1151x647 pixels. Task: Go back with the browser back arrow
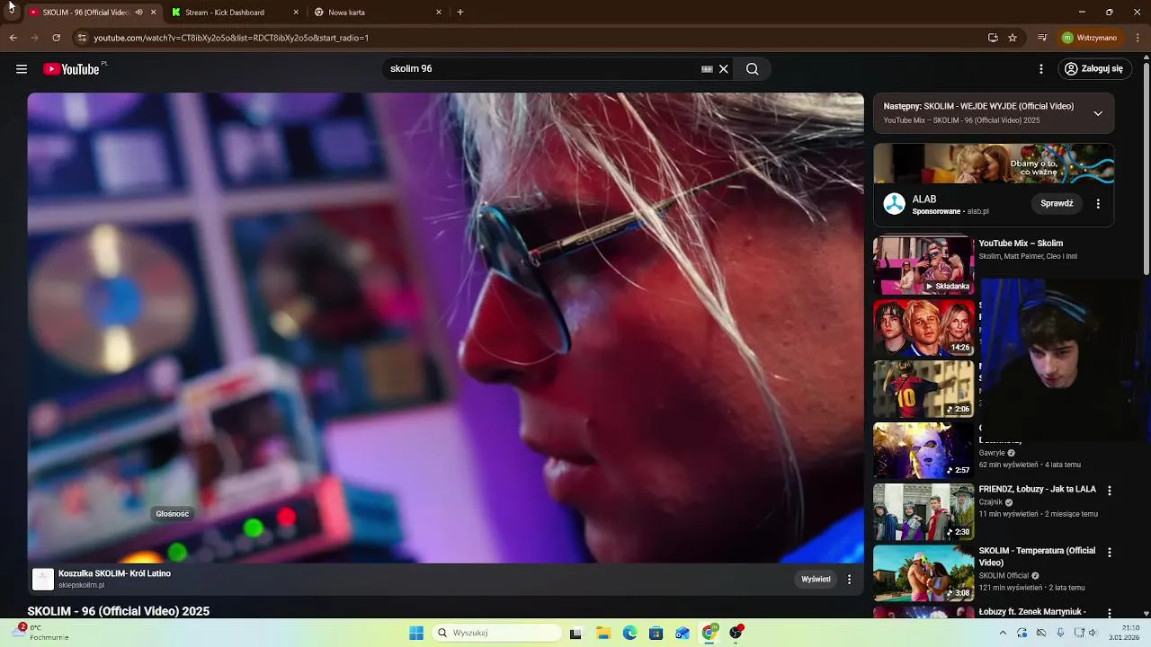pos(13,38)
